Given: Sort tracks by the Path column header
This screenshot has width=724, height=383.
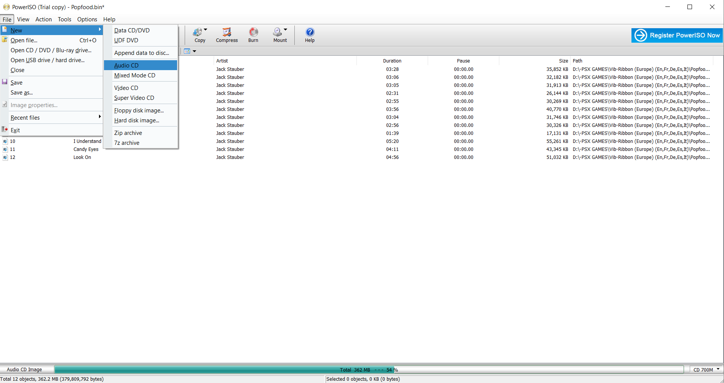Looking at the screenshot, I should click(x=642, y=61).
